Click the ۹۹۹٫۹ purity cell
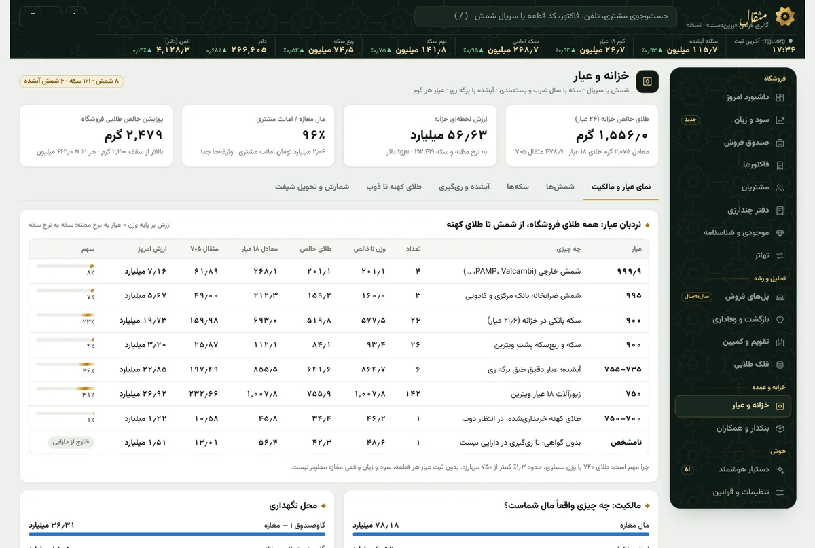The image size is (815, 548). 629,271
